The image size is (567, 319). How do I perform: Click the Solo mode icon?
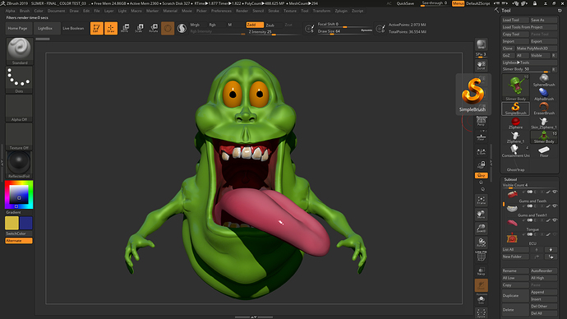pyautogui.click(x=481, y=300)
